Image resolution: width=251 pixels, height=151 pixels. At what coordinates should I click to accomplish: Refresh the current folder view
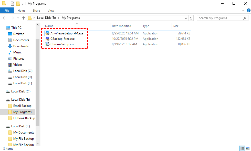tap(191, 18)
